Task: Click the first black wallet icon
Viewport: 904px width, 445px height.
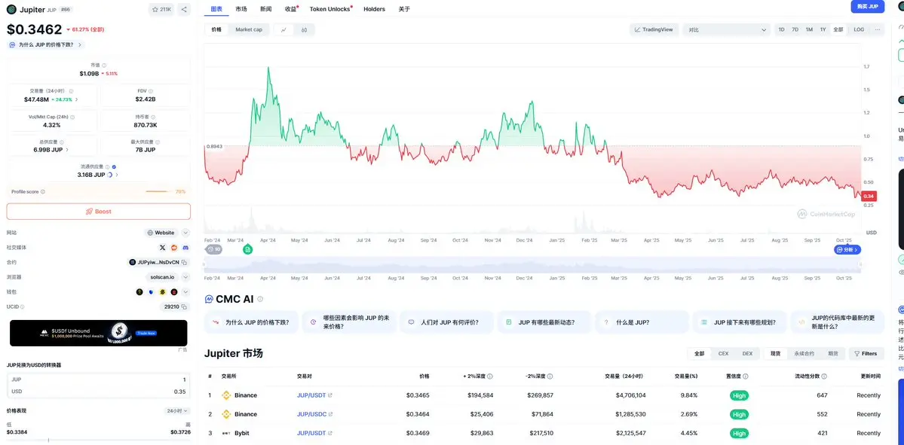Action: (x=139, y=292)
